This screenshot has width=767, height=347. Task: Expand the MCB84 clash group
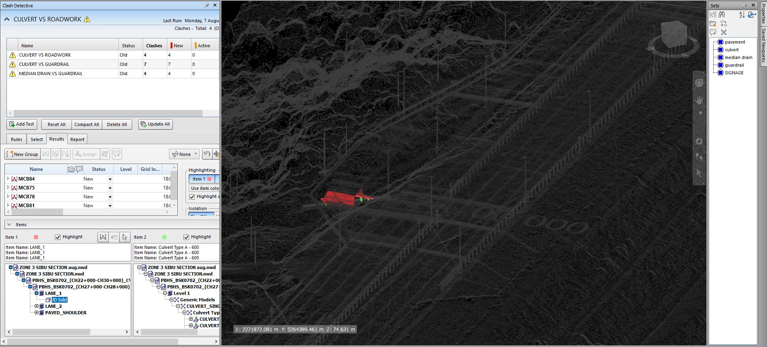click(8, 179)
